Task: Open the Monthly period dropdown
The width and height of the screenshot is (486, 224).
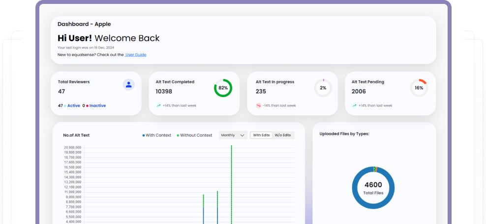Action: [x=233, y=135]
